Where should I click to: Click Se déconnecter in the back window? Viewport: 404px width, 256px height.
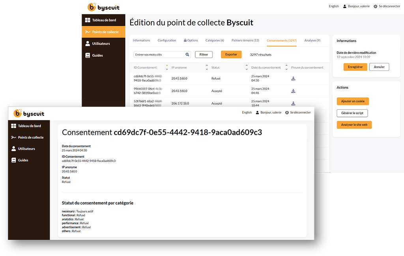point(387,6)
